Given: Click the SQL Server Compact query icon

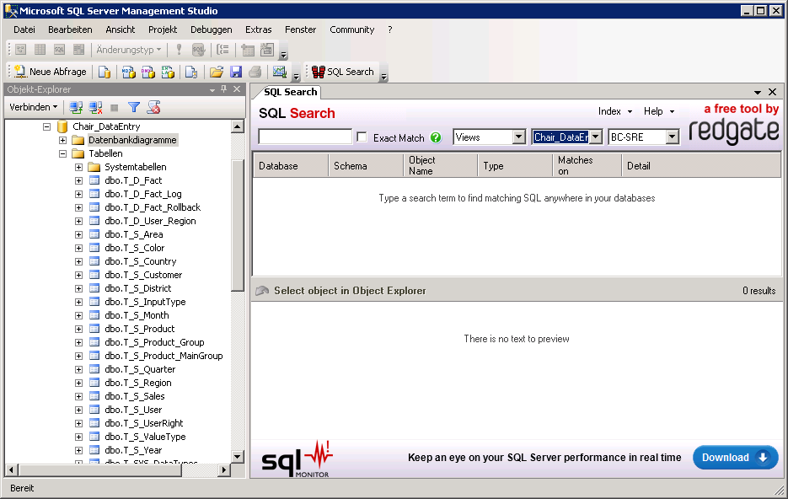Looking at the screenshot, I should [x=191, y=72].
